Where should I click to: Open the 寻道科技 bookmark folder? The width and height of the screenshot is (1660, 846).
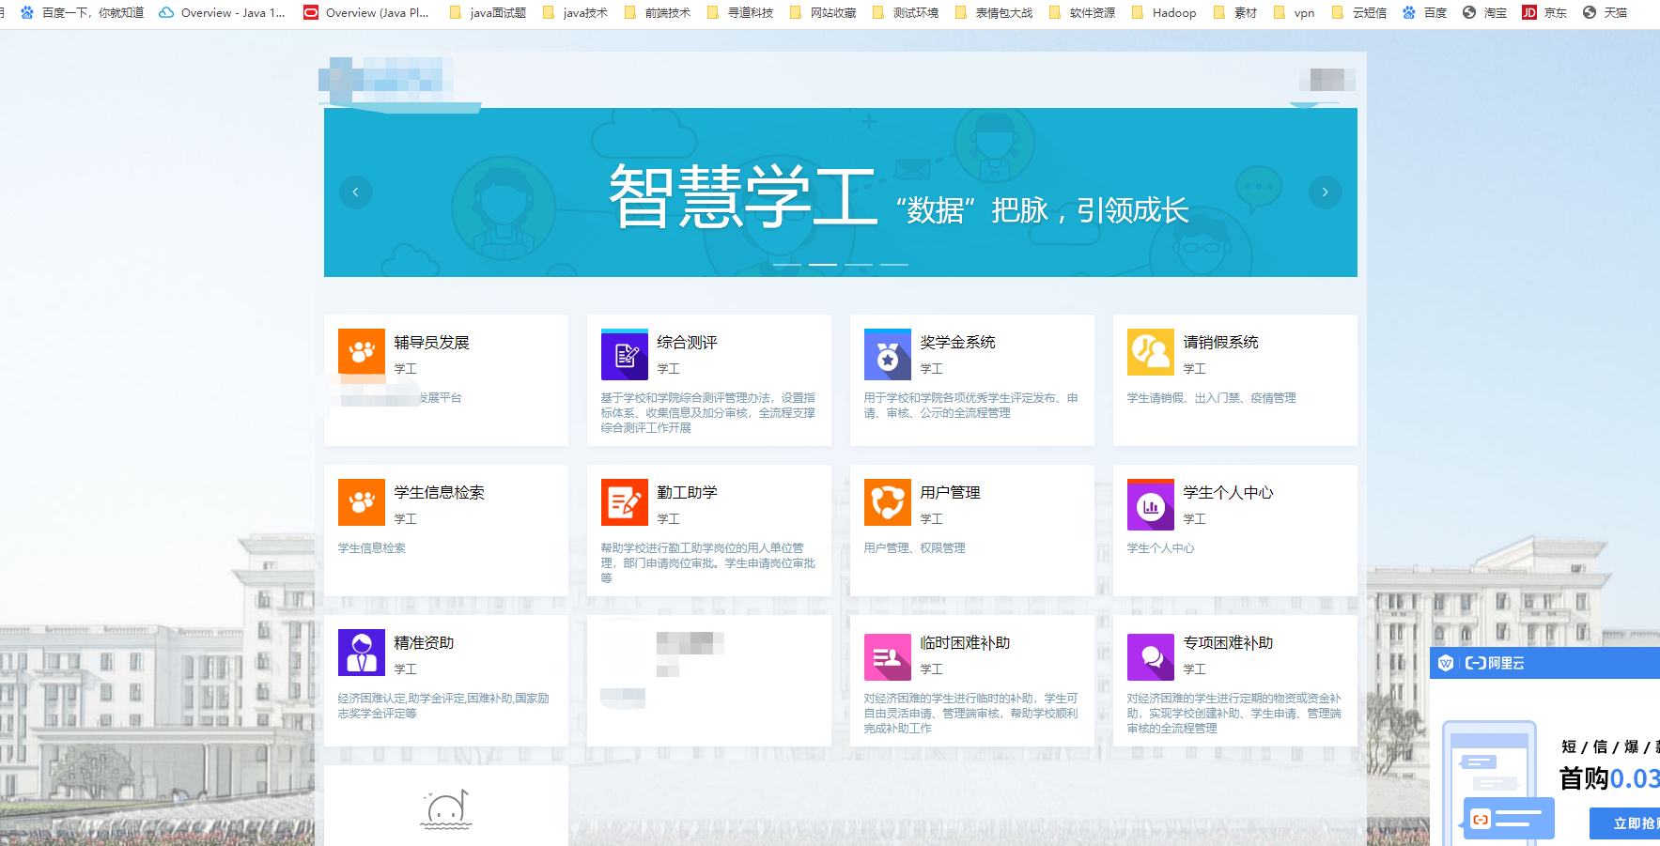739,12
